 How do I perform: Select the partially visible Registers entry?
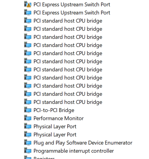[44, 158]
